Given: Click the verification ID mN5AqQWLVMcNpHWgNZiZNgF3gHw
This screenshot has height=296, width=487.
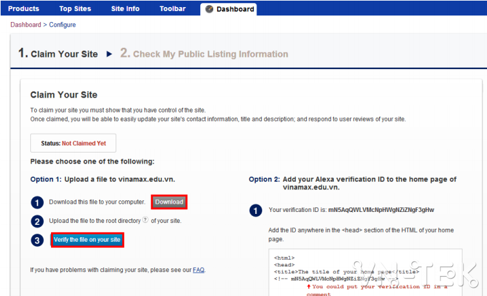Looking at the screenshot, I should pos(381,210).
